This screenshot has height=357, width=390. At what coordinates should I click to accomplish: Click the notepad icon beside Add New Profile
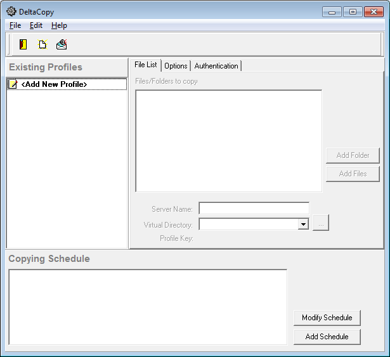pos(13,84)
